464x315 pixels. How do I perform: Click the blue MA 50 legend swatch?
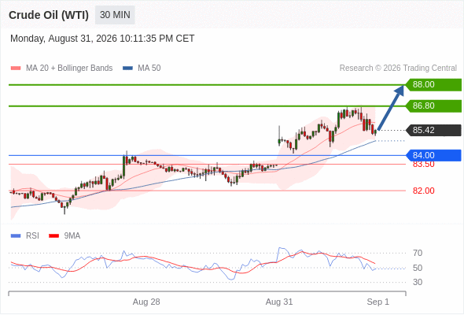[x=127, y=69]
